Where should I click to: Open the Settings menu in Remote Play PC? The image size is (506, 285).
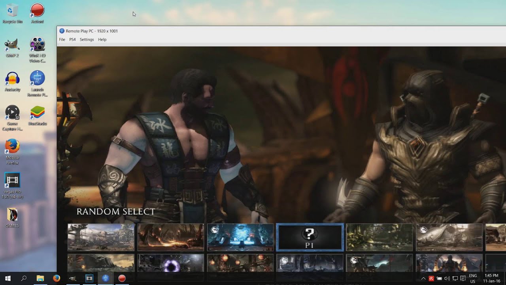[87, 40]
